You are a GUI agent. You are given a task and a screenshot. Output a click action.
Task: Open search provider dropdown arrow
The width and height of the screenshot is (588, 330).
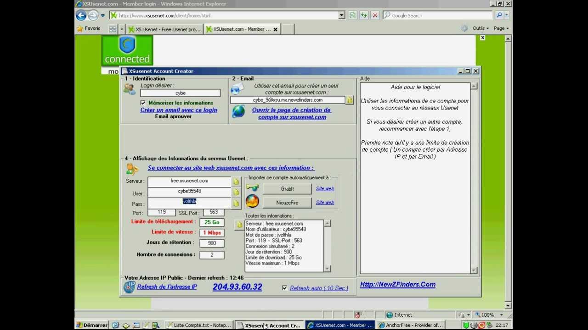507,15
